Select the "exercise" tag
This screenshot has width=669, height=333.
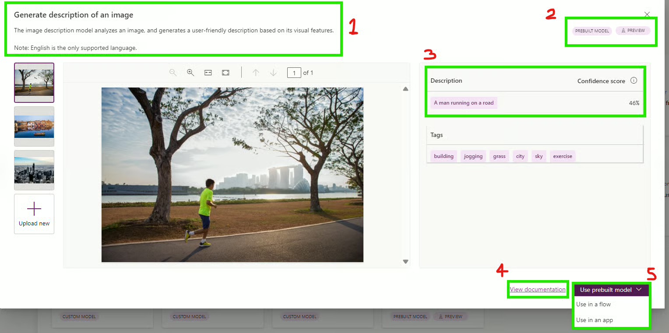(x=563, y=156)
